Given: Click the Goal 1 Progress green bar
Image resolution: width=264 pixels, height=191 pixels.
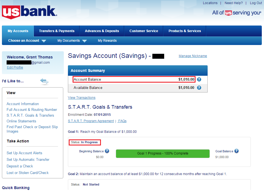Looking at the screenshot, I should point(163,153).
